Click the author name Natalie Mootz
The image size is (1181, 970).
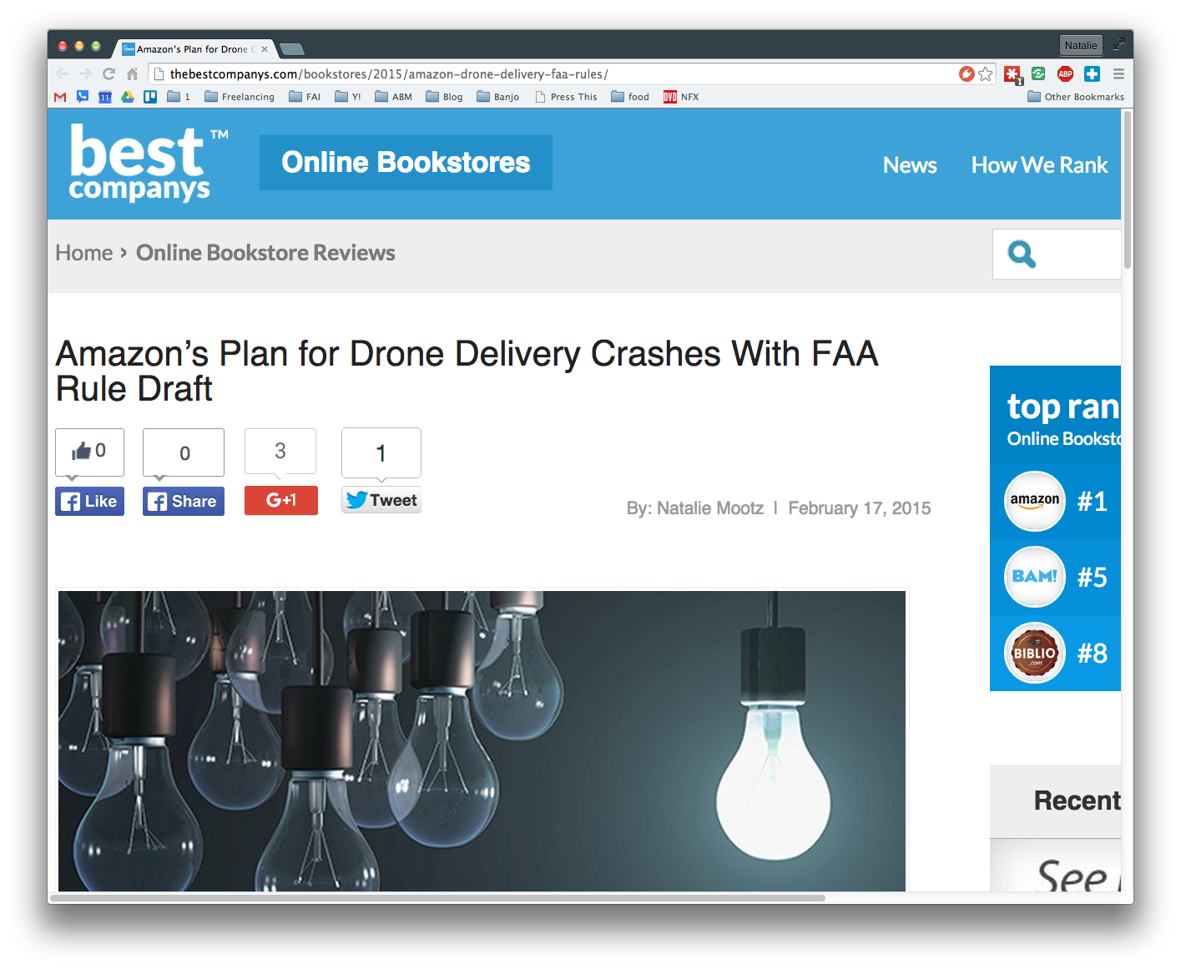[x=709, y=508]
